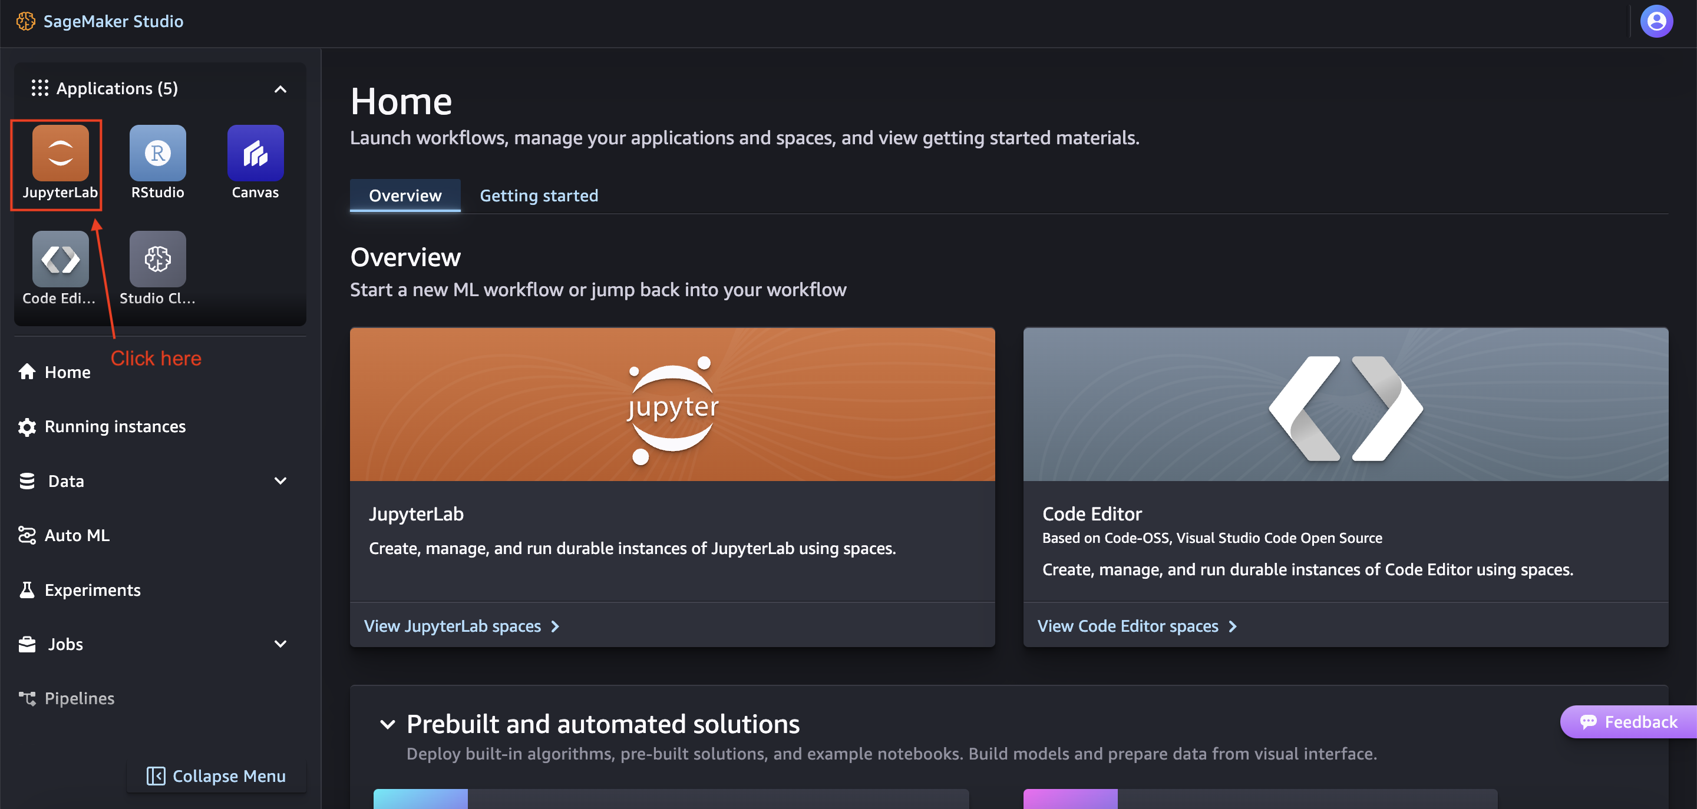
Task: Click the user profile avatar icon
Action: point(1656,22)
